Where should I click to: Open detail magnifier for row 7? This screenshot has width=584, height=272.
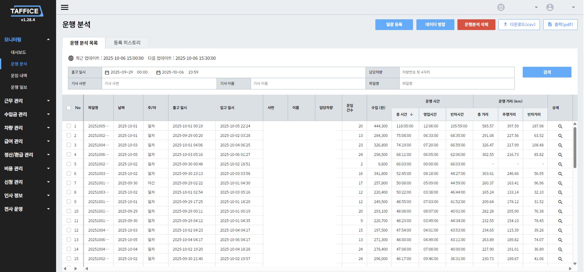click(560, 183)
